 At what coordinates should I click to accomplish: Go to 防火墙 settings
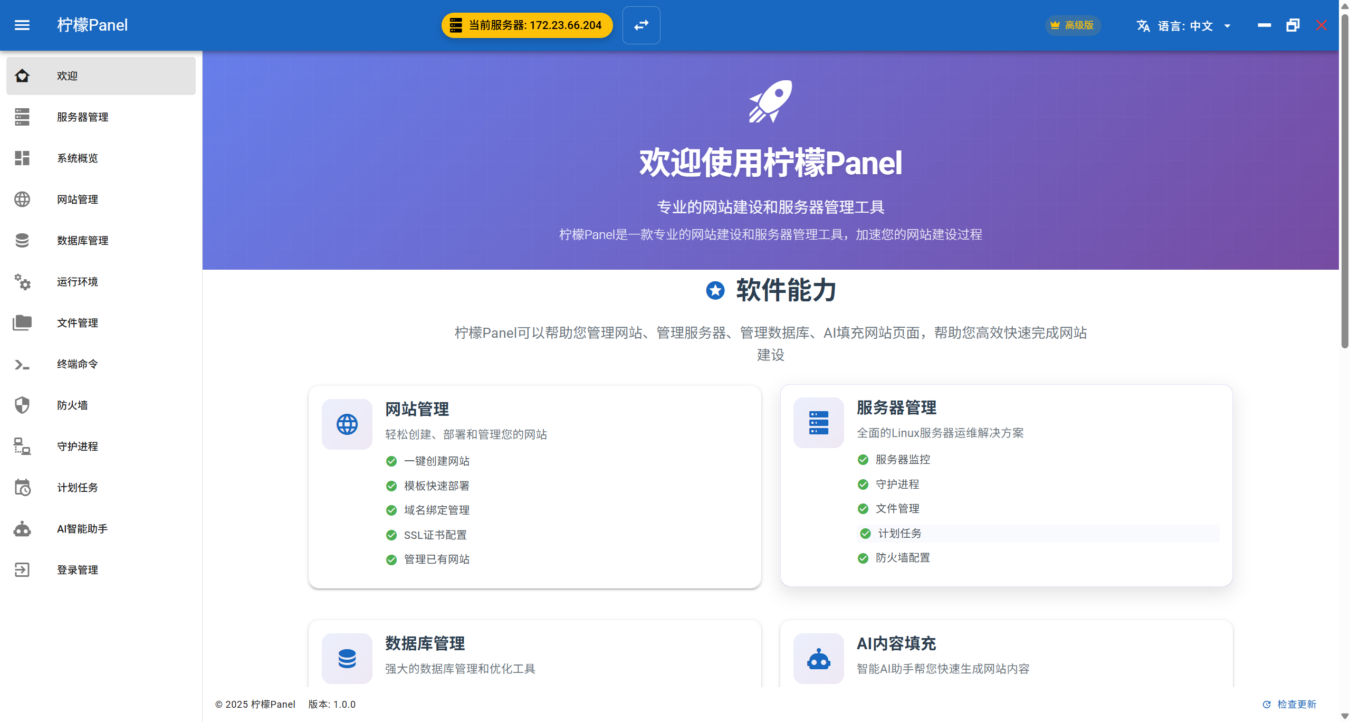pos(73,405)
